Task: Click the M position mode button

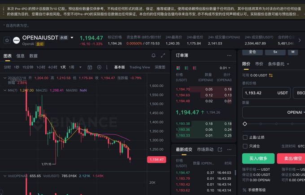Action: [293, 52]
